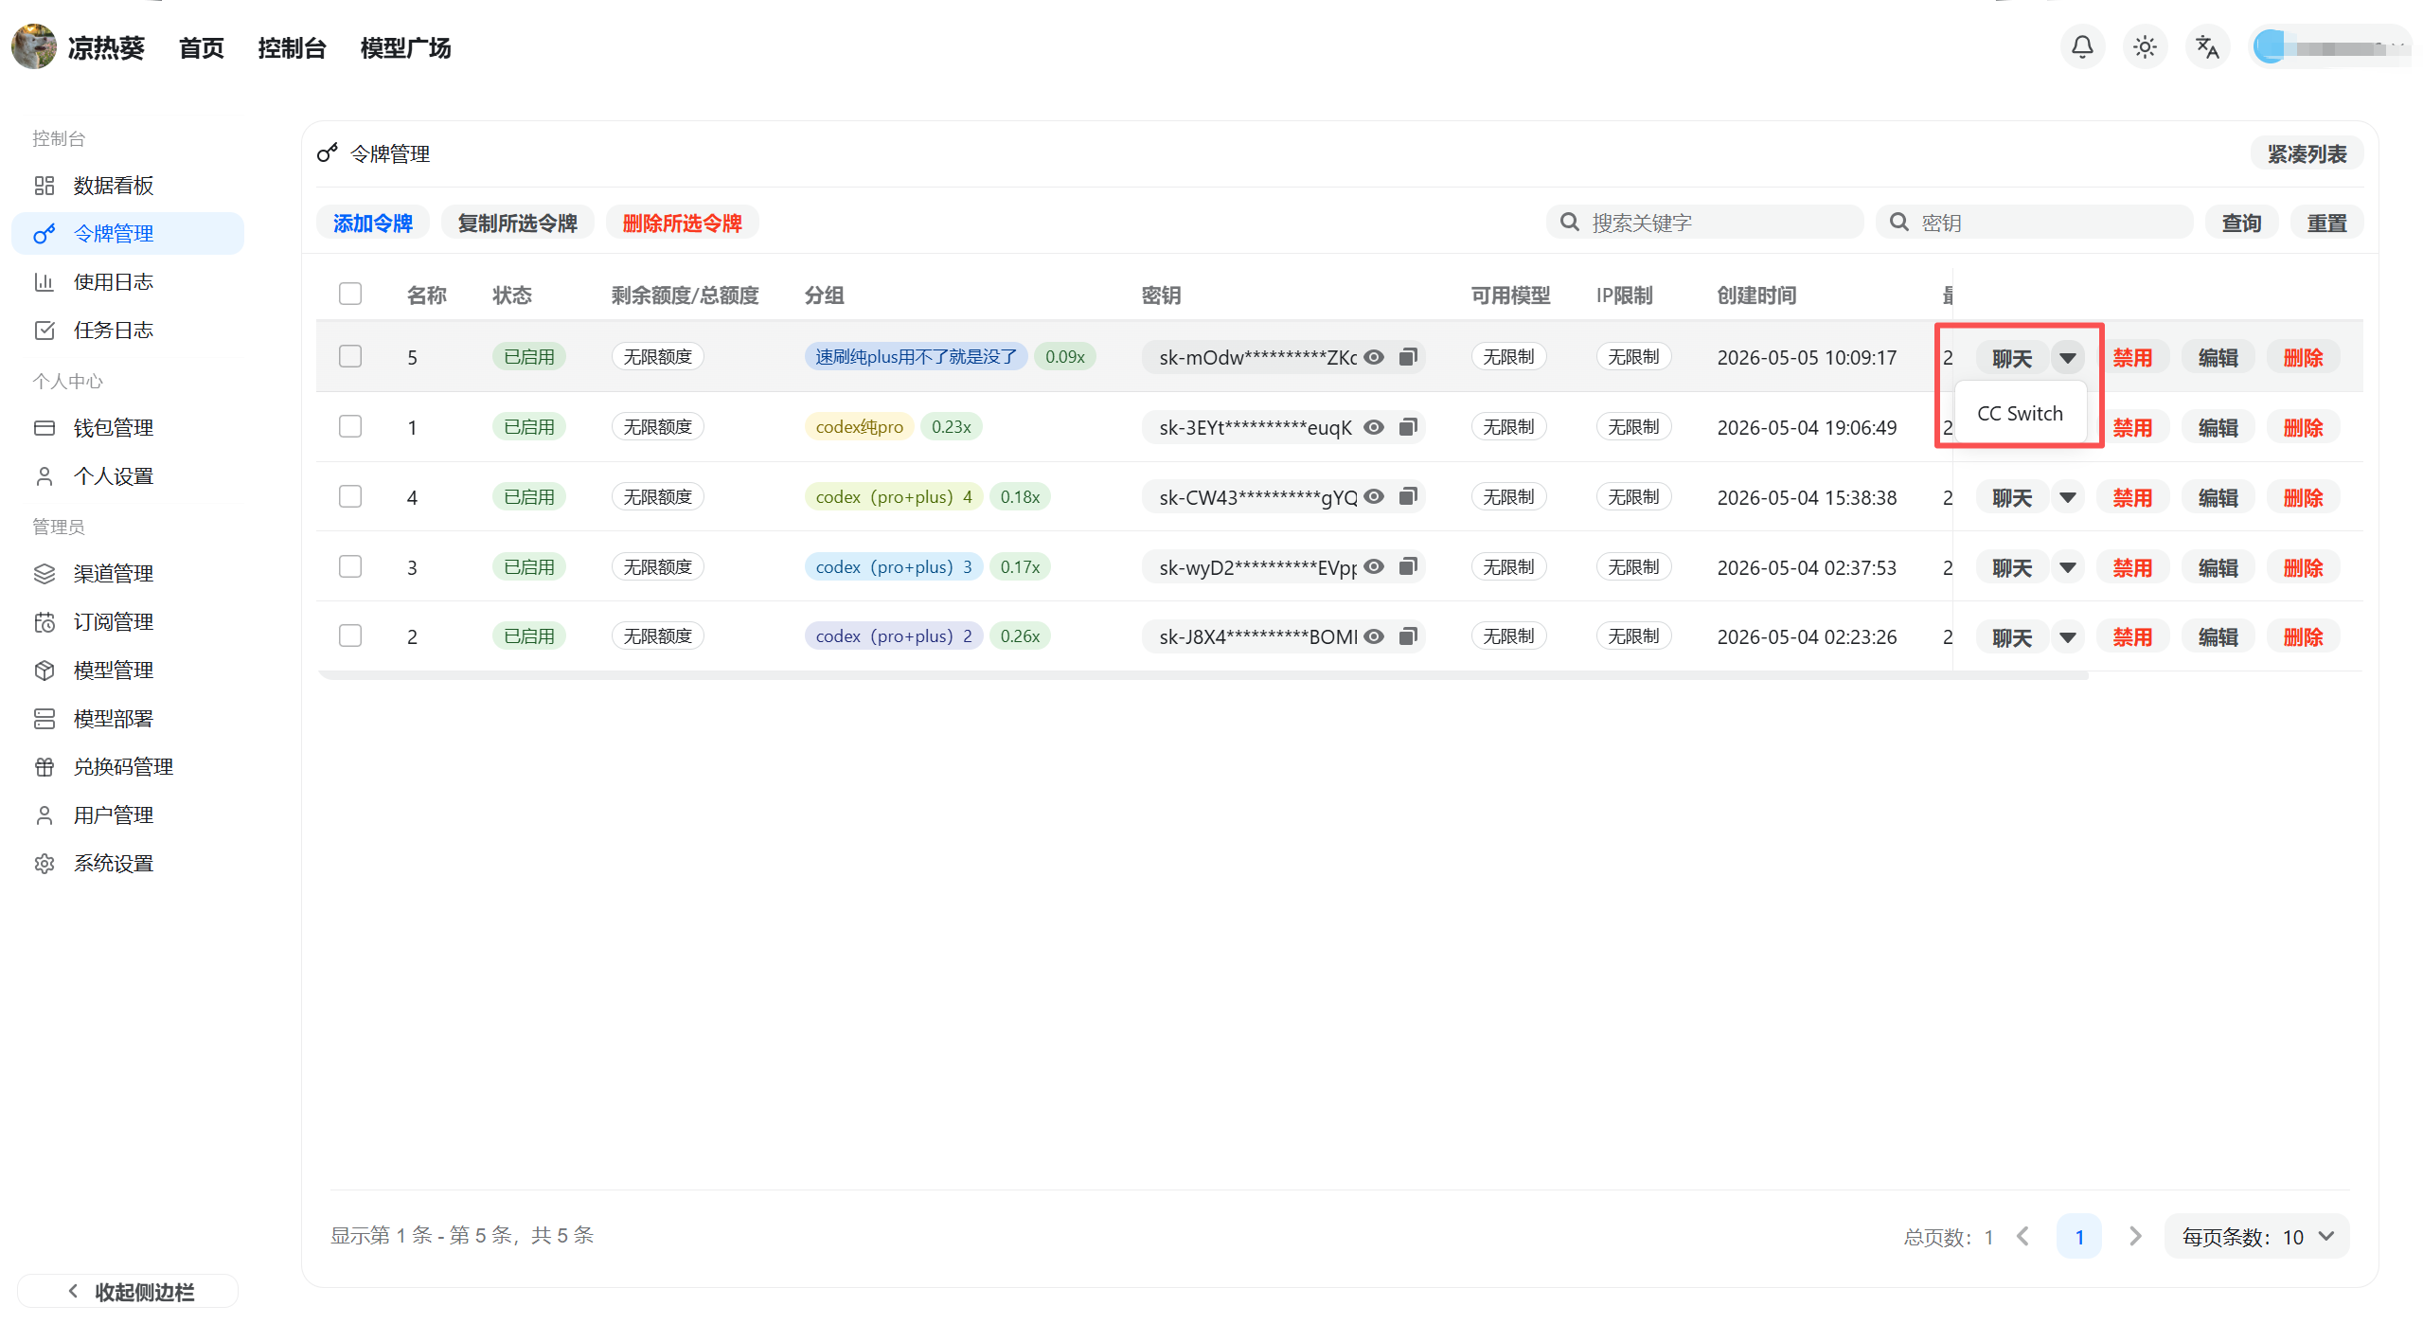Check the row for token 4
Viewport: 2423px width, 1324px height.
pos(350,496)
